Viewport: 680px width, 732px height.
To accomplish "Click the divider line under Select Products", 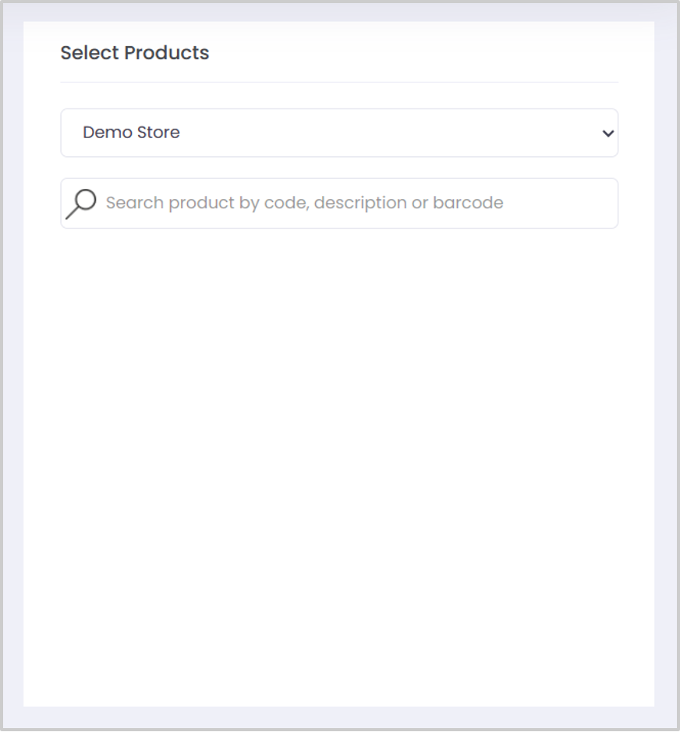I will coord(339,82).
